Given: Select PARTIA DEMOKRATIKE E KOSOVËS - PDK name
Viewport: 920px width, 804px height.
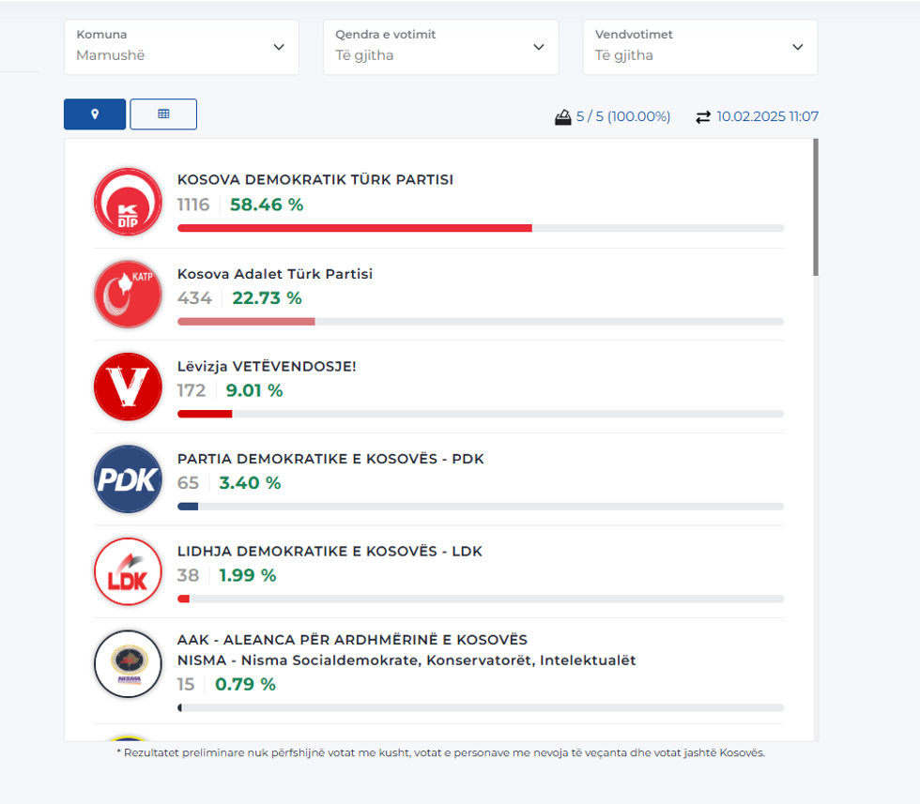Looking at the screenshot, I should point(330,459).
